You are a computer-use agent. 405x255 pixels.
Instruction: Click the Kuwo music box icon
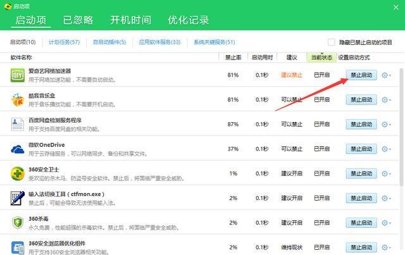tap(18, 100)
